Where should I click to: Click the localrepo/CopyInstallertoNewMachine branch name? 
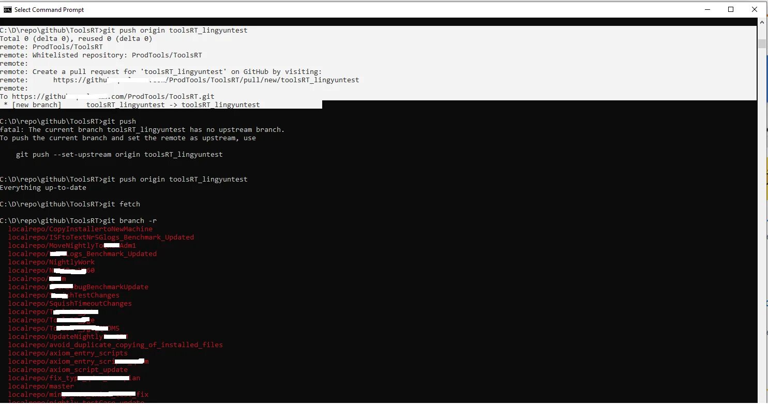click(x=80, y=229)
